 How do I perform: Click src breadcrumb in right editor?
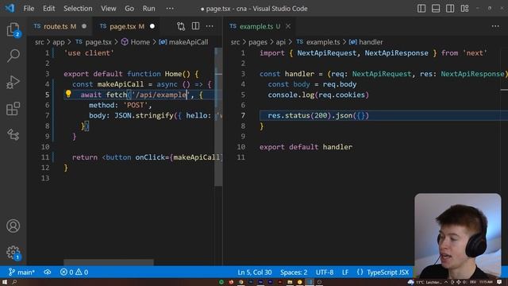(x=235, y=42)
